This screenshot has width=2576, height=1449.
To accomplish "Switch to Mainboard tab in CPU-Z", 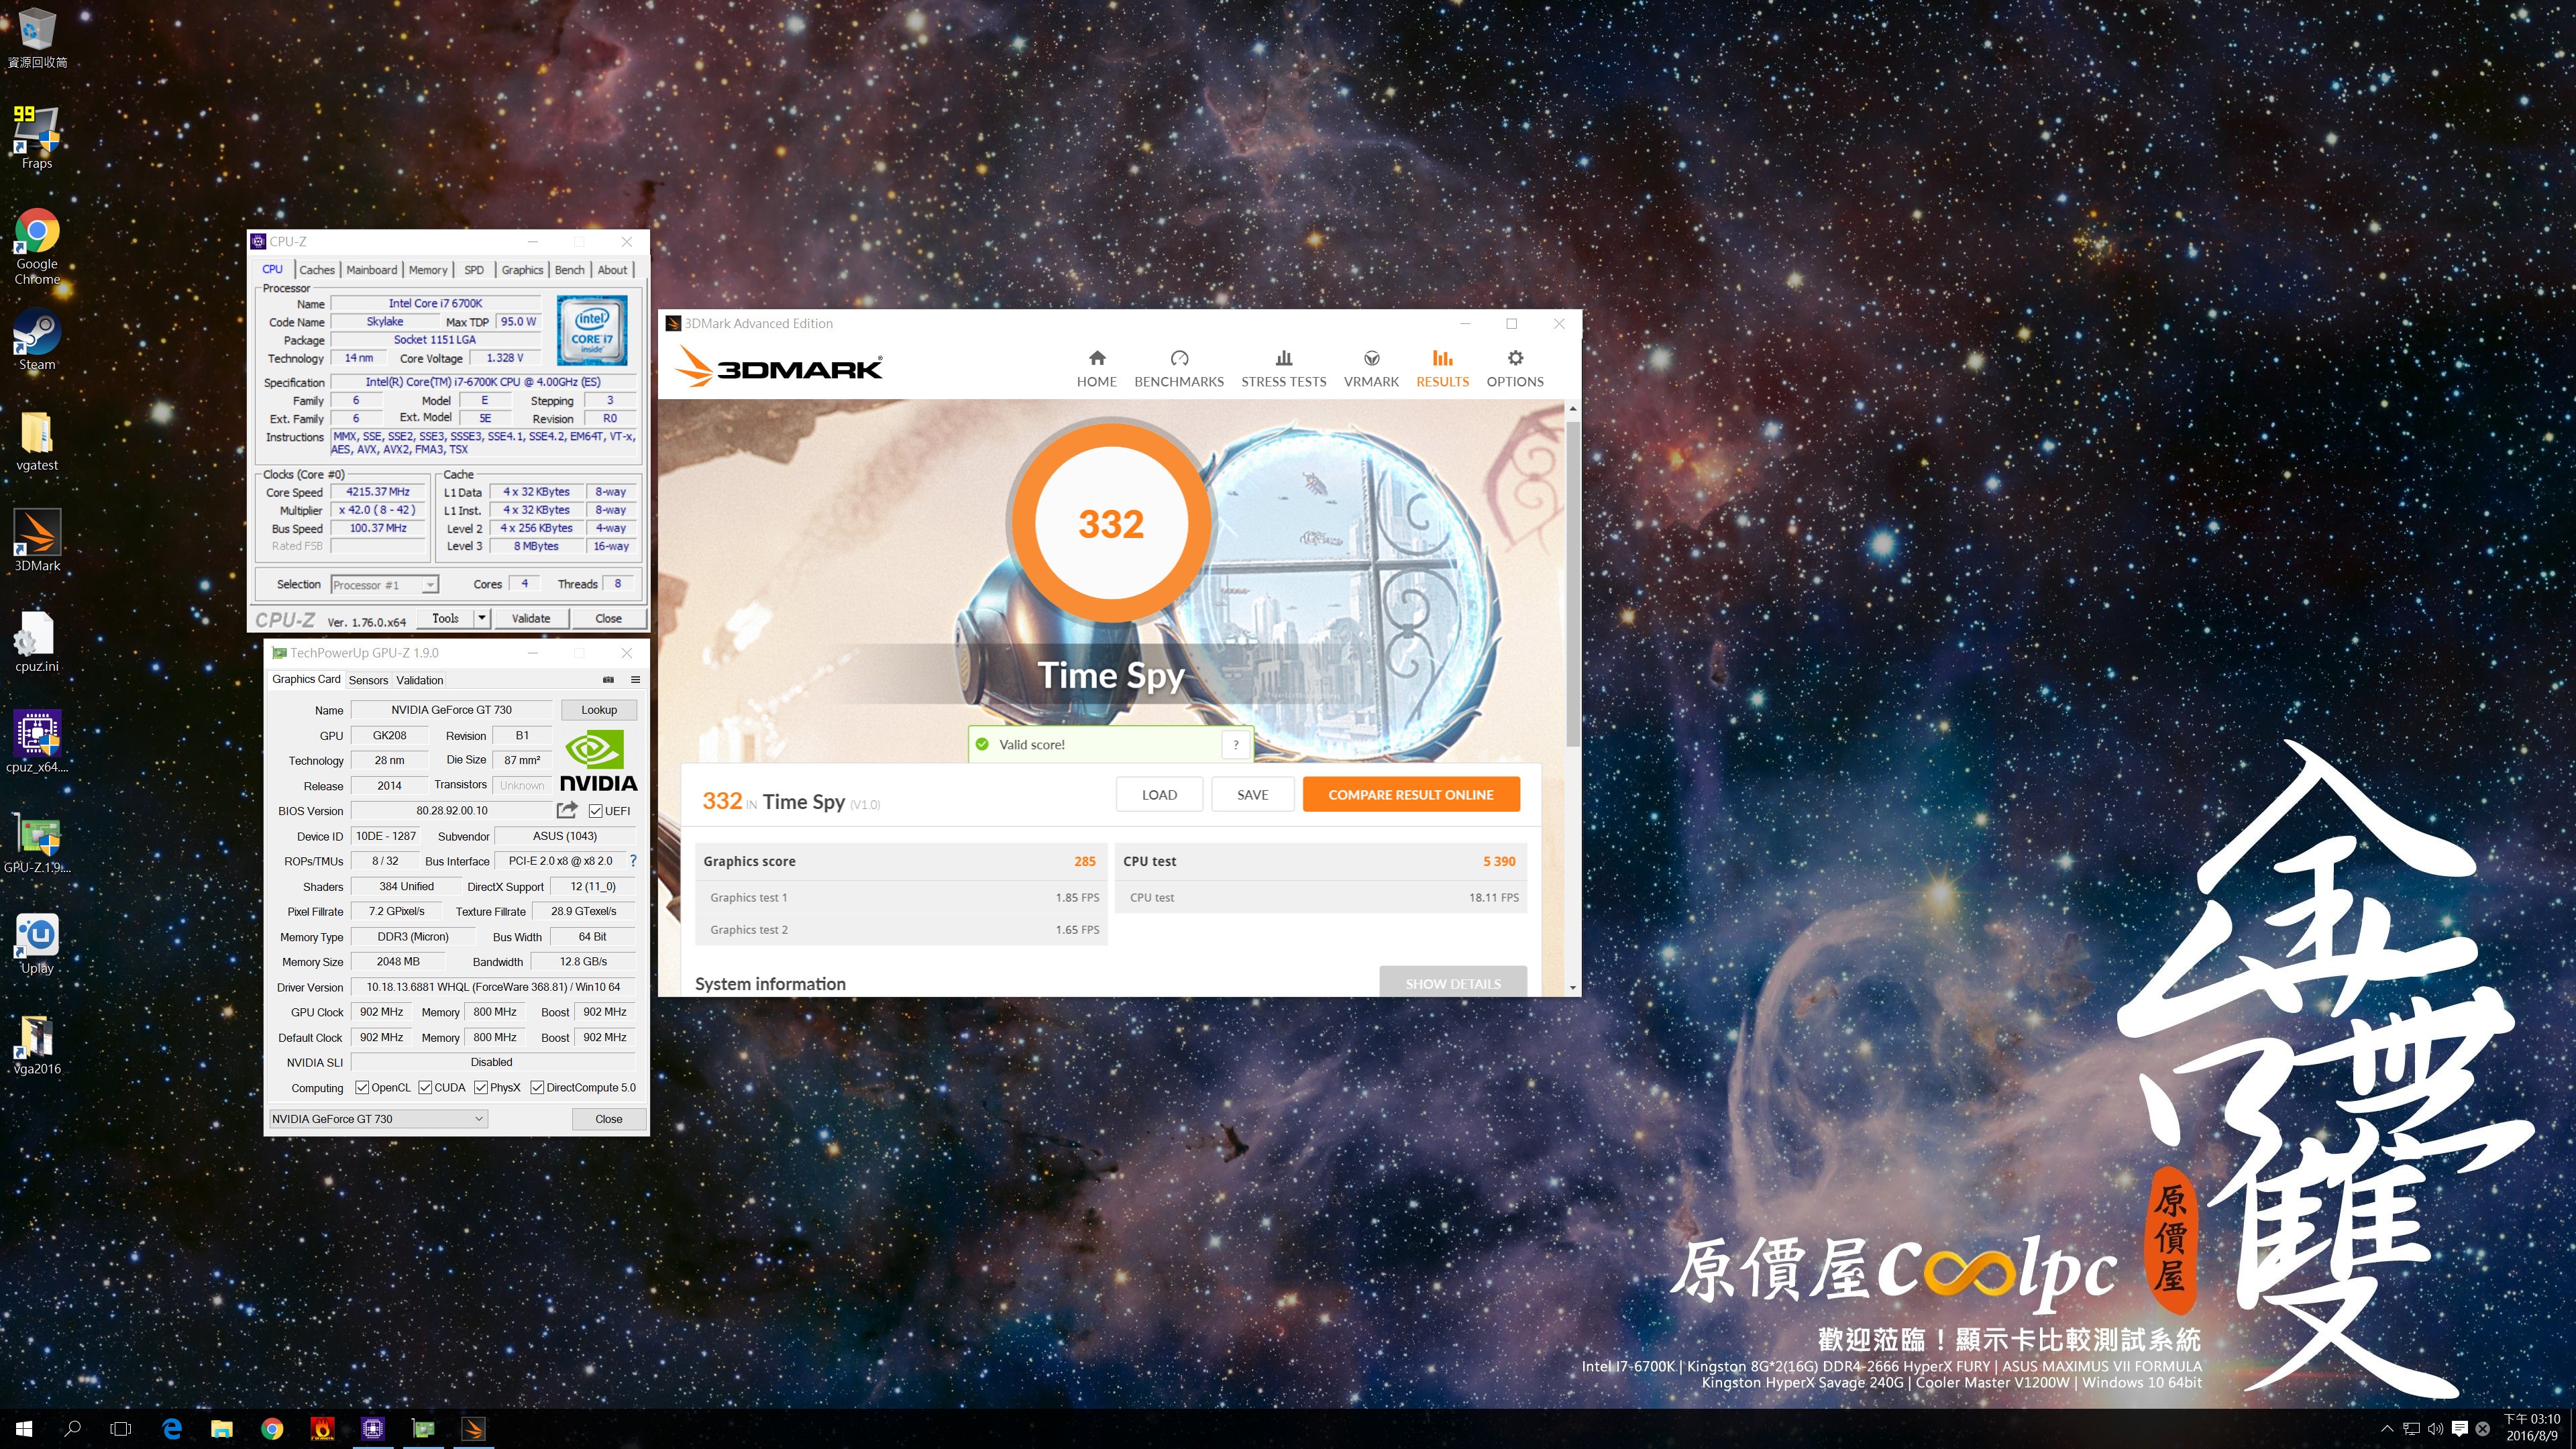I will (x=371, y=270).
